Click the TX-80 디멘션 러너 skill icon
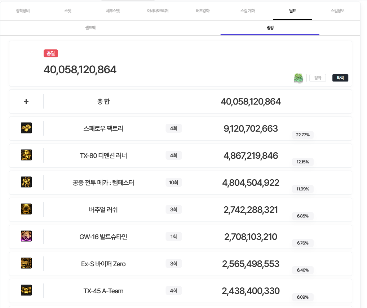 pos(26,155)
